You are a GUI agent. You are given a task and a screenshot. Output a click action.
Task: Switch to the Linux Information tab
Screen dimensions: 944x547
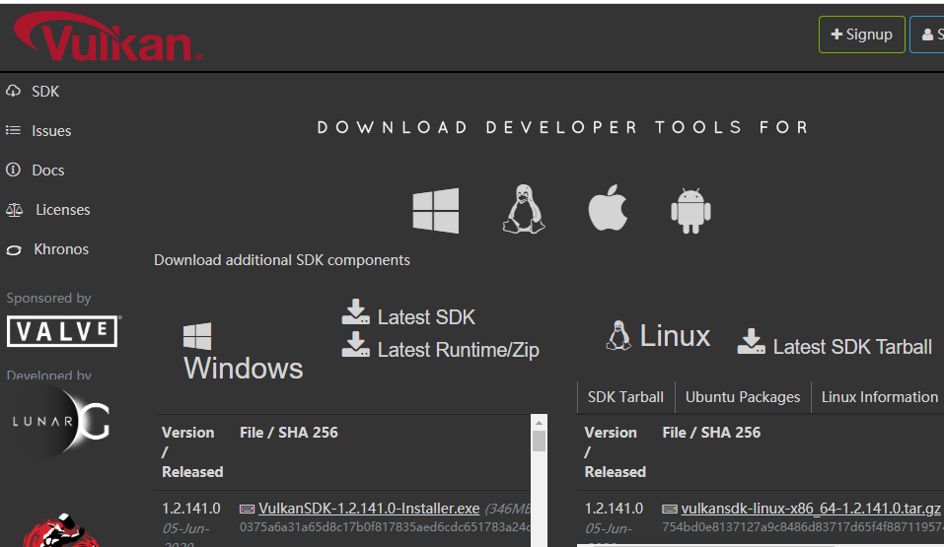coord(879,397)
